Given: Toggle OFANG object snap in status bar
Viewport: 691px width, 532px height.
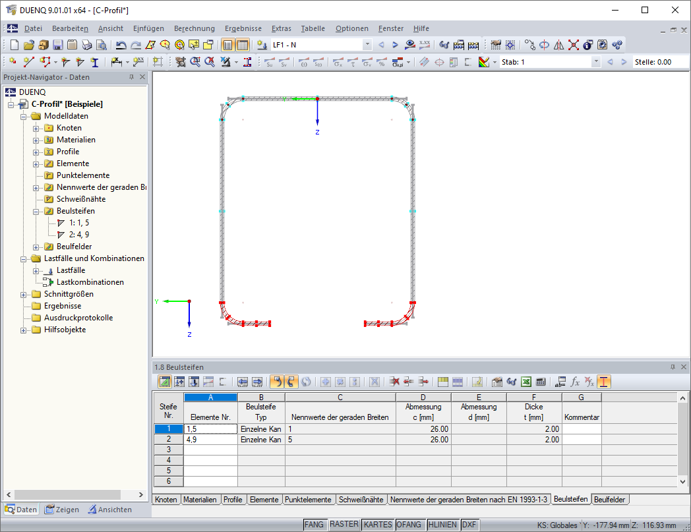Looking at the screenshot, I should click(409, 525).
